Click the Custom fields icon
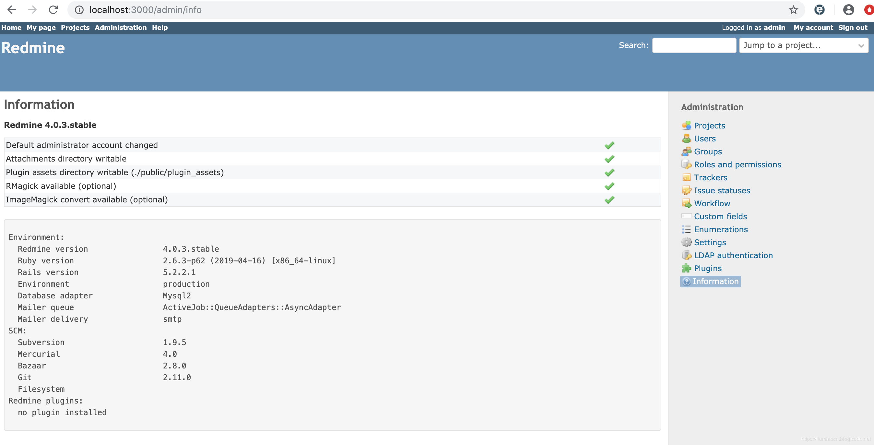The width and height of the screenshot is (874, 445). pyautogui.click(x=686, y=216)
